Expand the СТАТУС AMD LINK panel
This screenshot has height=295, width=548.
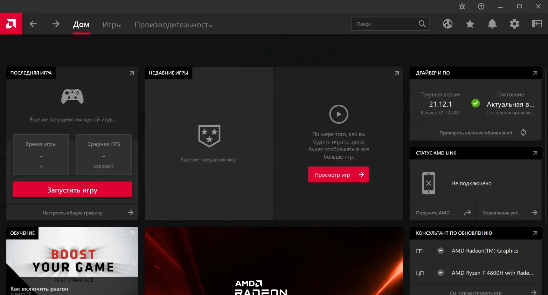click(x=536, y=153)
